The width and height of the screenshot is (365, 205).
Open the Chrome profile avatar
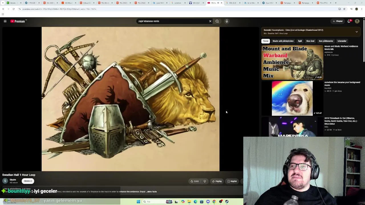coord(356,9)
